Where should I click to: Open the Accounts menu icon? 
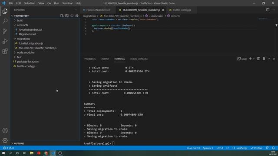pyautogui.click(x=5, y=130)
